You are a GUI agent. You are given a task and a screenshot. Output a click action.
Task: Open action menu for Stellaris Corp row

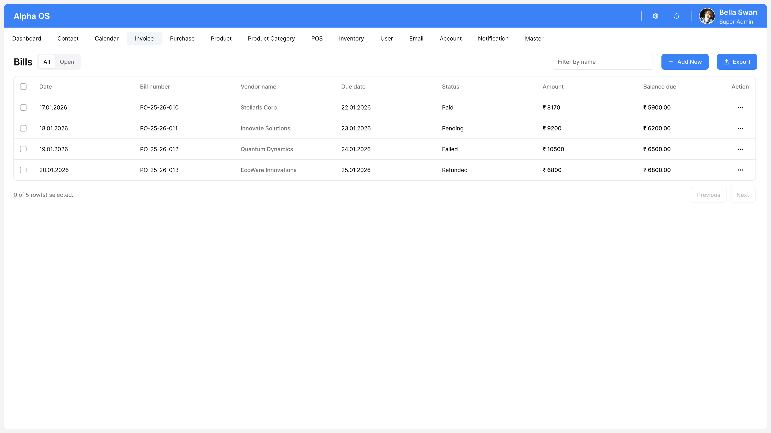point(740,107)
